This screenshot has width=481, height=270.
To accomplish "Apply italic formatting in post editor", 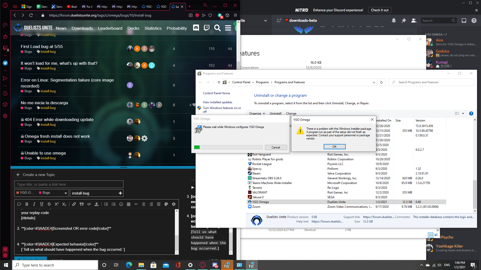I will coord(34,204).
